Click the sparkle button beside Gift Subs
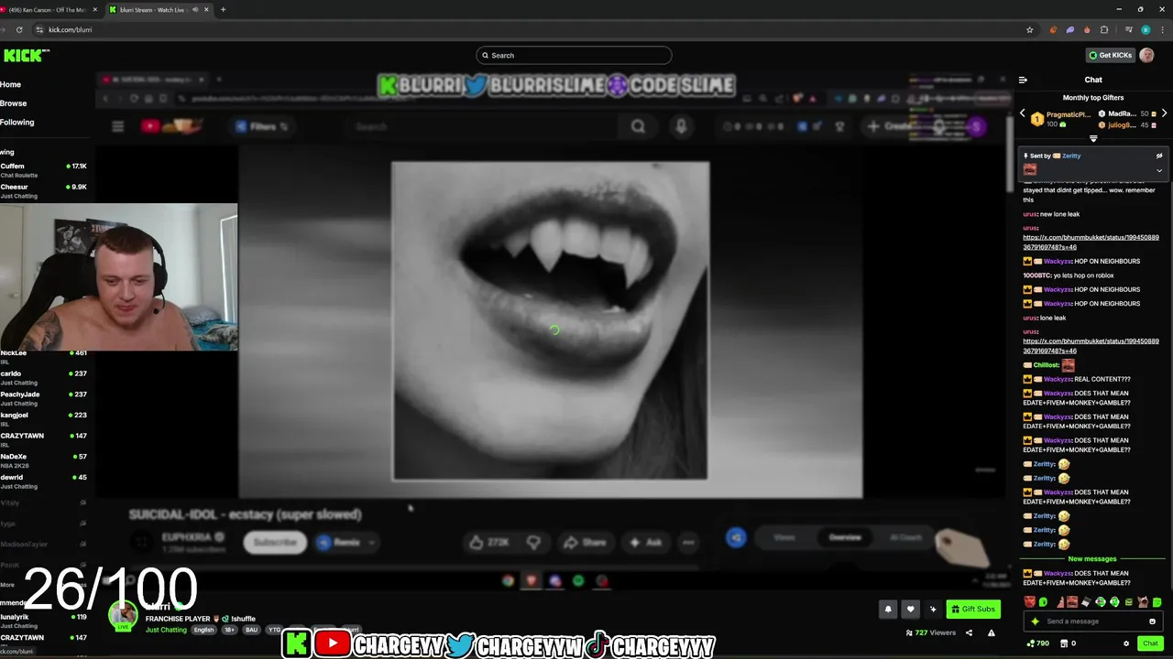Image resolution: width=1173 pixels, height=659 pixels. point(933,609)
